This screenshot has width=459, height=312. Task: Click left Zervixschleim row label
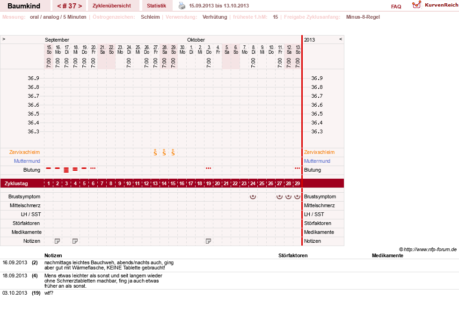25,152
